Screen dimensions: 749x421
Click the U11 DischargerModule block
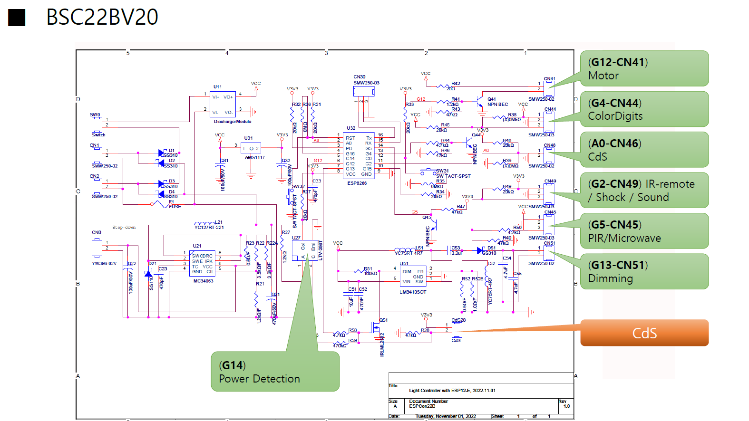(x=223, y=105)
